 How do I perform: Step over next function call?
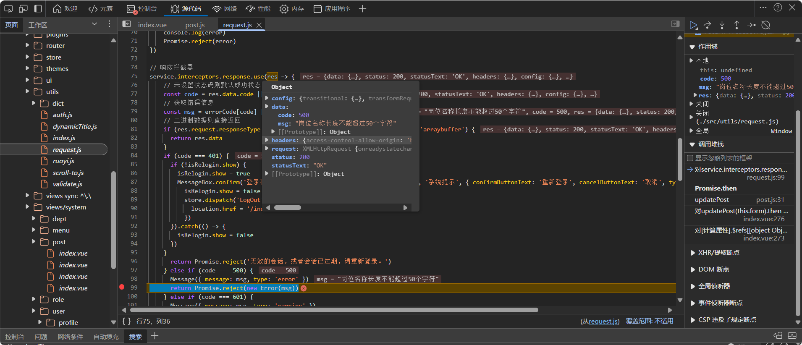pos(708,25)
